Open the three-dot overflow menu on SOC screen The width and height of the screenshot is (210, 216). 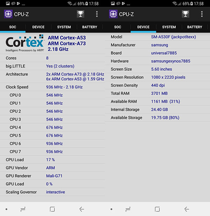tap(97, 14)
